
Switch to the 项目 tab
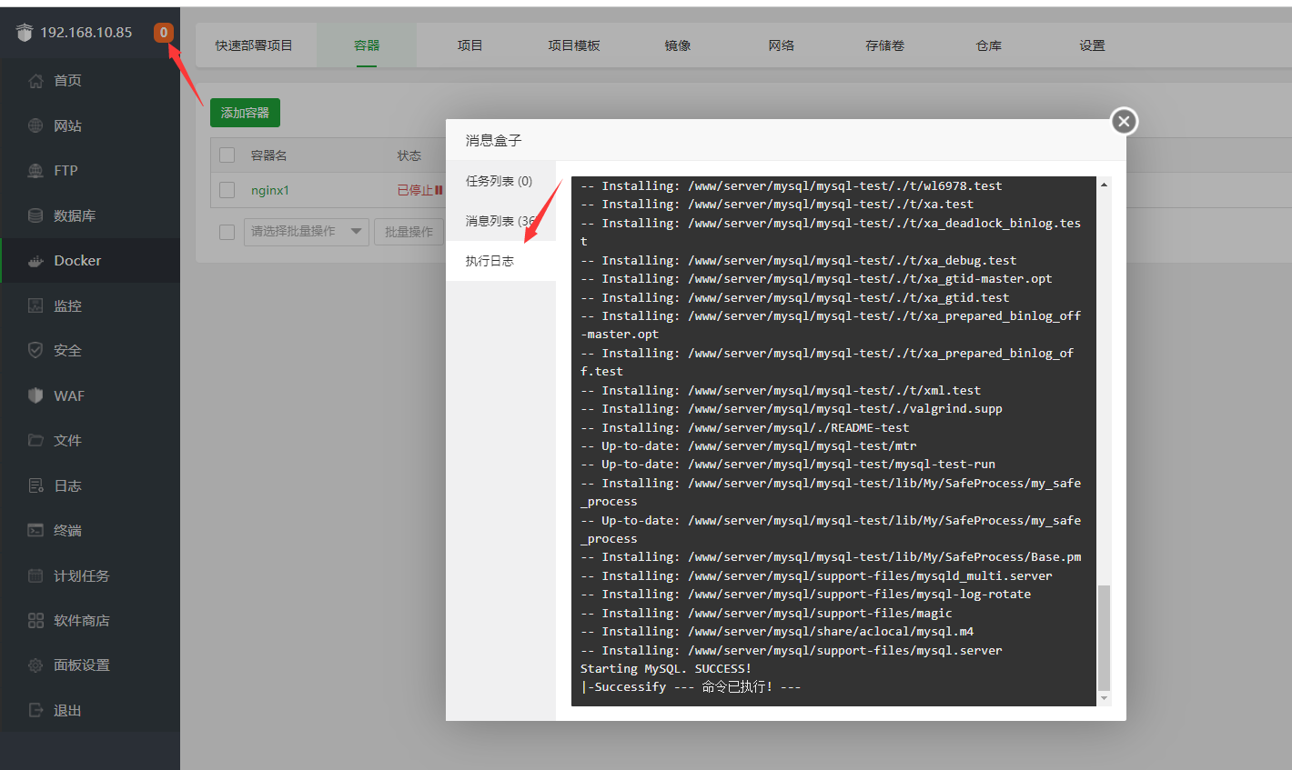pyautogui.click(x=470, y=45)
